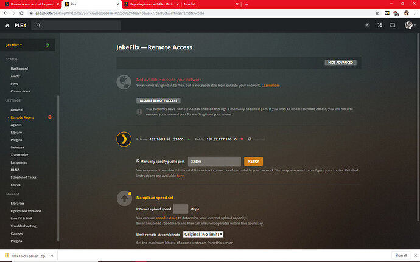
Task: Open Optimized Versions under Manage
Action: point(26,211)
